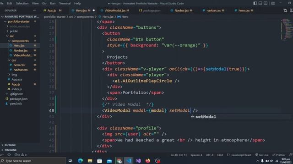Click the Hero.jsx breadcrumb segment
This screenshot has width=293, height=164.
point(108,17)
